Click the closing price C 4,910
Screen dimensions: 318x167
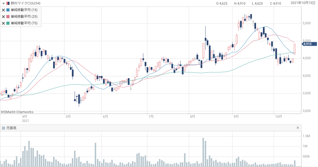(x=275, y=3)
